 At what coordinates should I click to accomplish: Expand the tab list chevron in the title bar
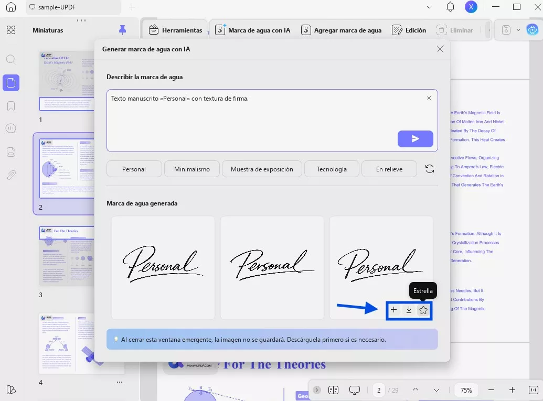[x=429, y=7]
